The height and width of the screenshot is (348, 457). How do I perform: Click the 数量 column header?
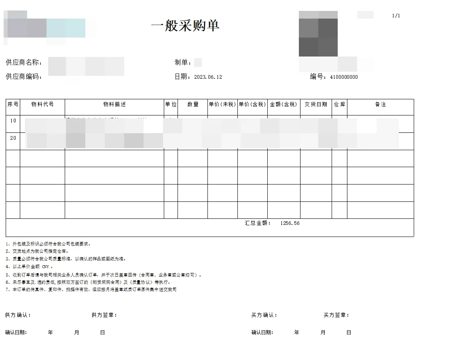coord(193,104)
